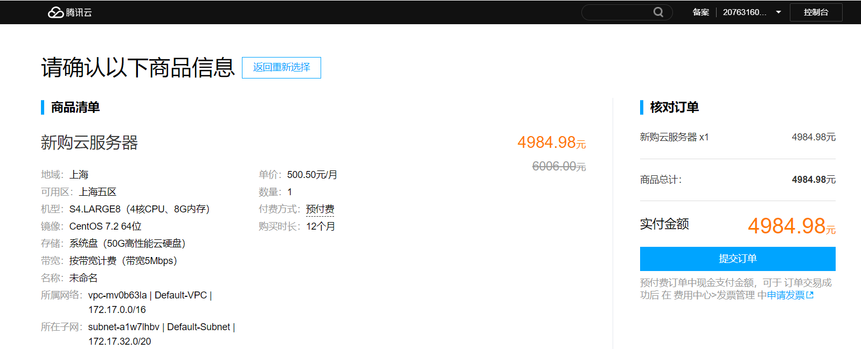Select the zone value 上海五区
The width and height of the screenshot is (861, 349).
(x=98, y=192)
